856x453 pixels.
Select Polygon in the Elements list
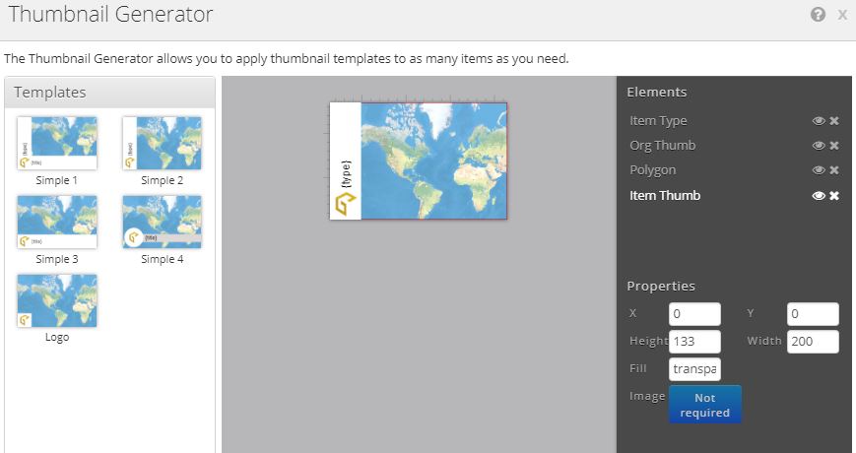tap(653, 170)
